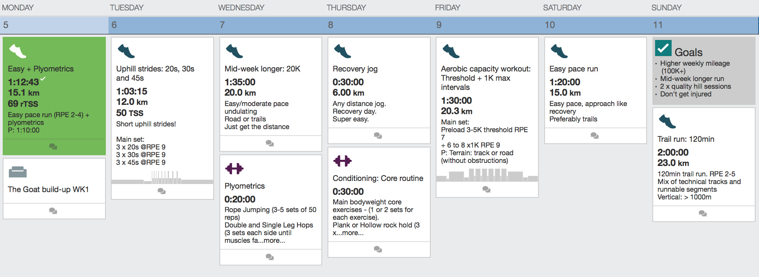Open the Mid-week longer: 20K workout title

click(x=262, y=69)
